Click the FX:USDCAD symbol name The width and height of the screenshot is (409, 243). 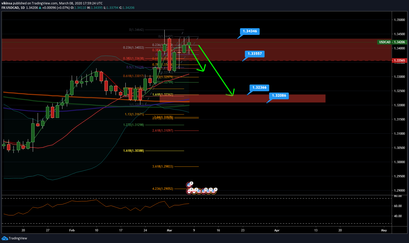click(x=10, y=8)
